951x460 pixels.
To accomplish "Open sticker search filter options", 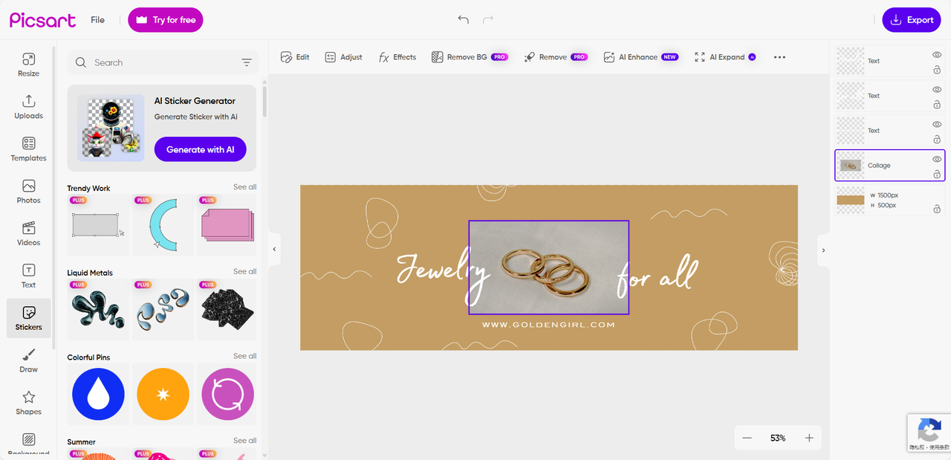I will (x=247, y=63).
